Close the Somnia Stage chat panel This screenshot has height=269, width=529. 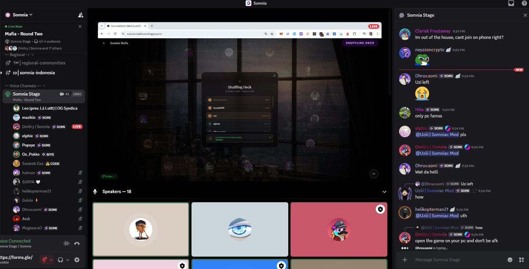pyautogui.click(x=525, y=15)
